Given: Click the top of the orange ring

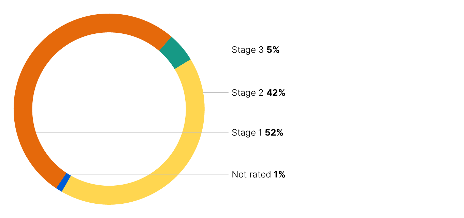Looking at the screenshot, I should (x=109, y=23).
